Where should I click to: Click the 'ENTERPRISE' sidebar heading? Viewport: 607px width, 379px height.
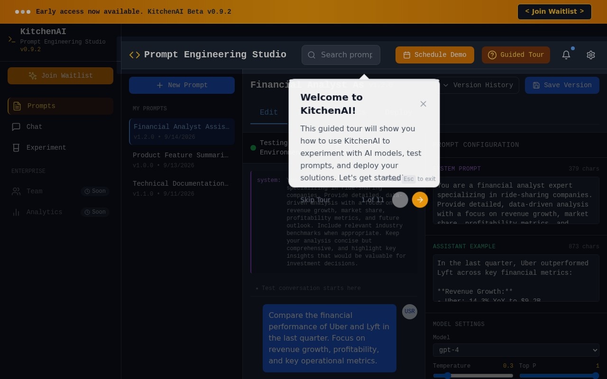(28, 171)
